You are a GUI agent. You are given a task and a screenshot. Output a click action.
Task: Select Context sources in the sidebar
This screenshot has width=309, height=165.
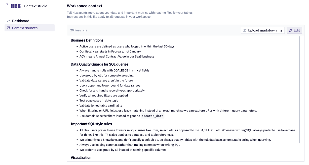(25, 28)
